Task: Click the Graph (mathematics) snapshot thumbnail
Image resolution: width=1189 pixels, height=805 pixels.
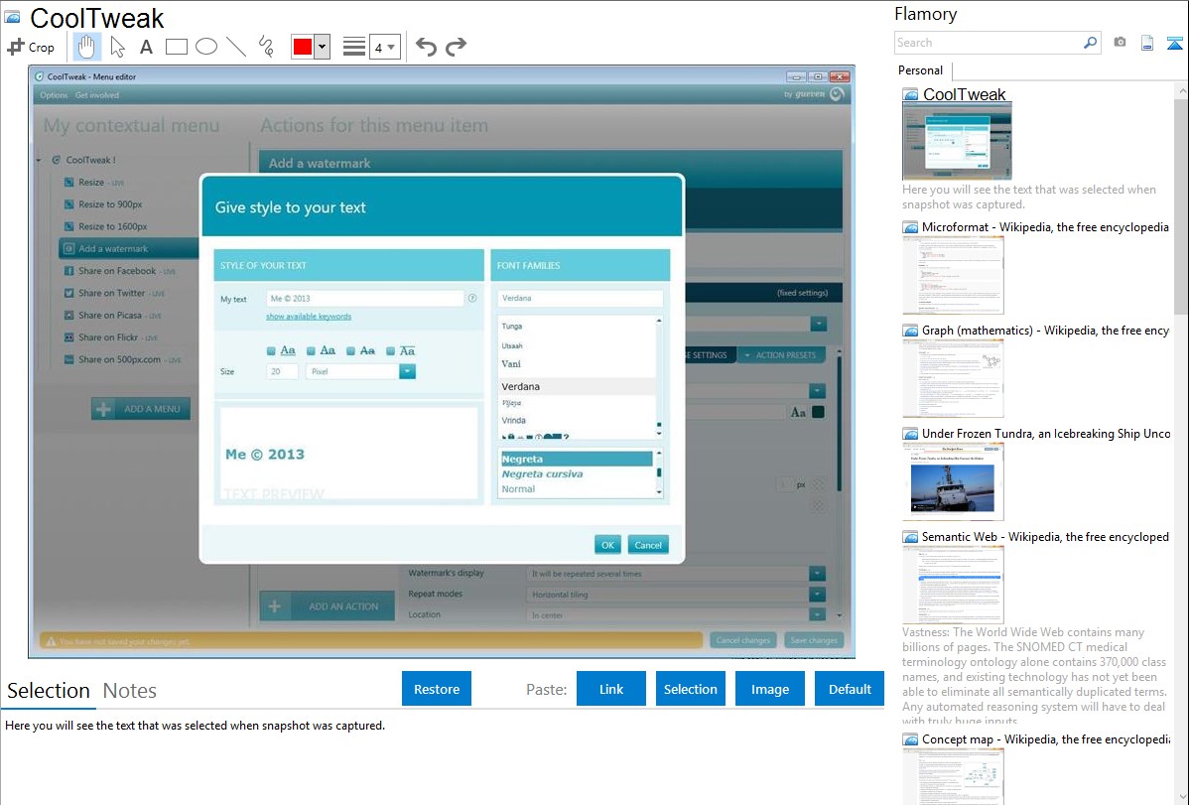Action: pyautogui.click(x=953, y=378)
